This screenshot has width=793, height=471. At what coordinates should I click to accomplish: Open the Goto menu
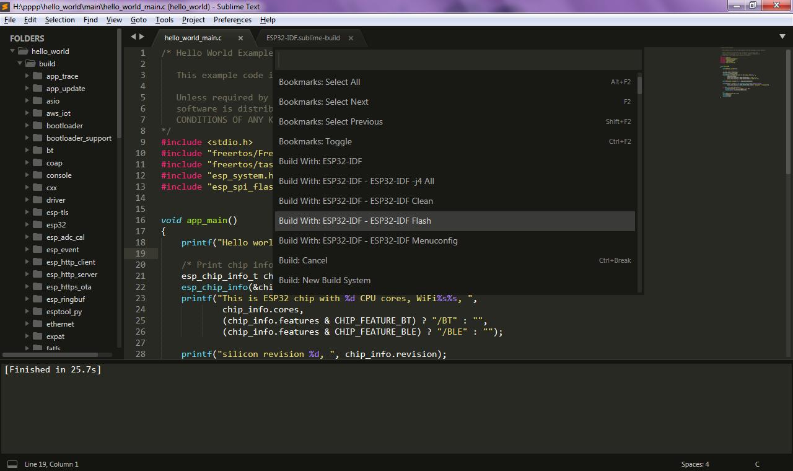click(x=139, y=20)
